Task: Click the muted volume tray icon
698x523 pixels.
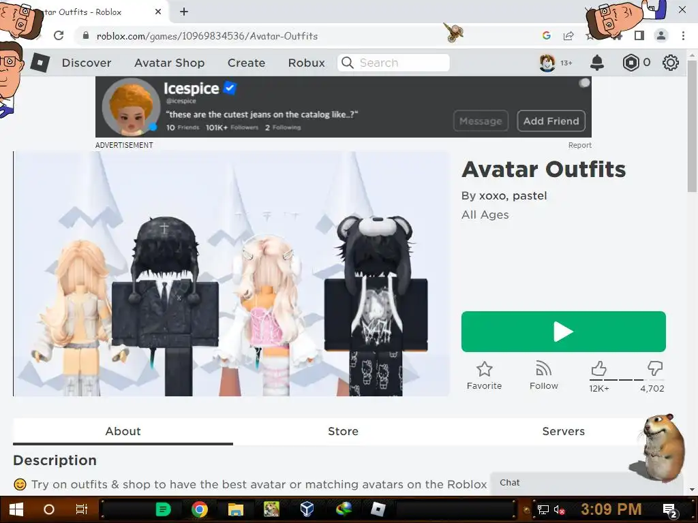Action: click(x=559, y=509)
